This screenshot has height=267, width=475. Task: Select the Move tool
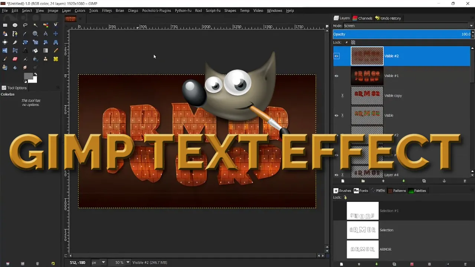point(56,33)
